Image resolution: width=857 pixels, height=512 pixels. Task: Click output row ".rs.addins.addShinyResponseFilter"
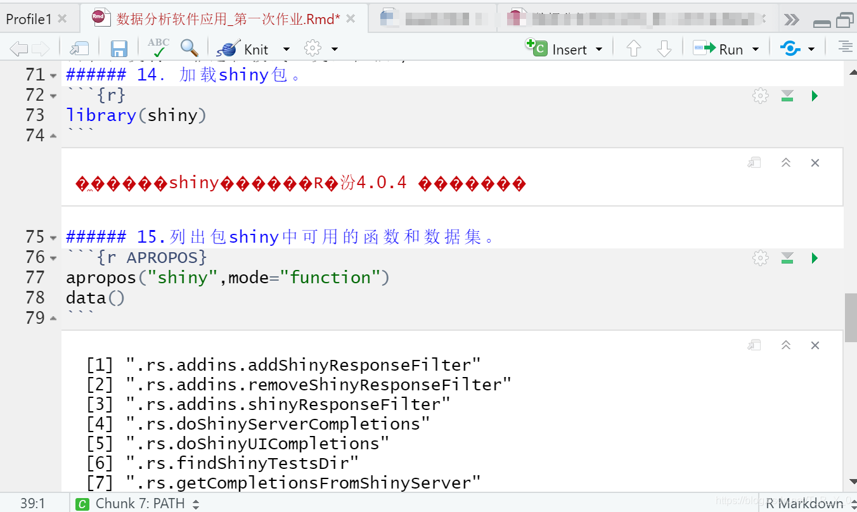[283, 366]
